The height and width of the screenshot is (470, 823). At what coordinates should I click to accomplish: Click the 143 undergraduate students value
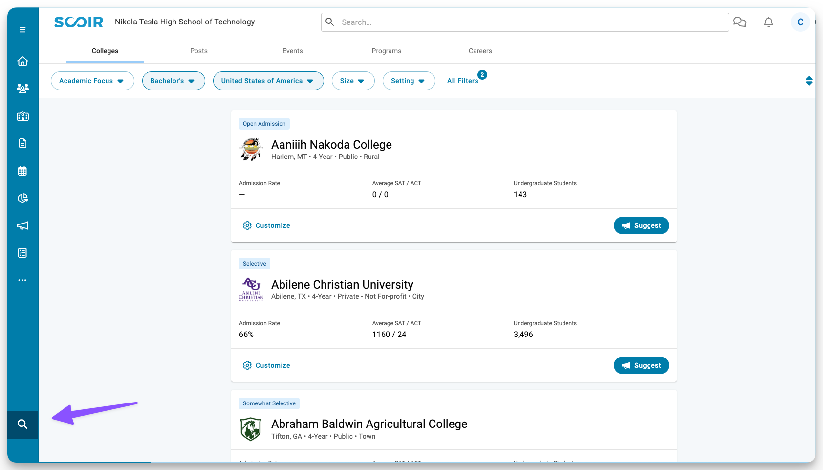[x=520, y=195]
